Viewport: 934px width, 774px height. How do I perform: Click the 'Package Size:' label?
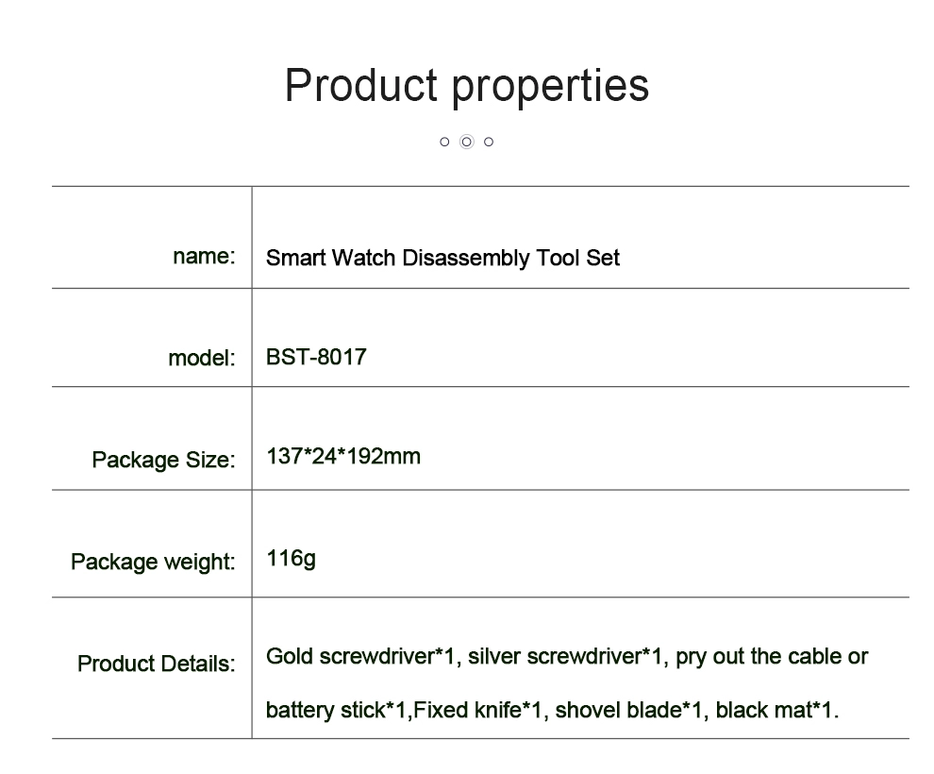(164, 460)
